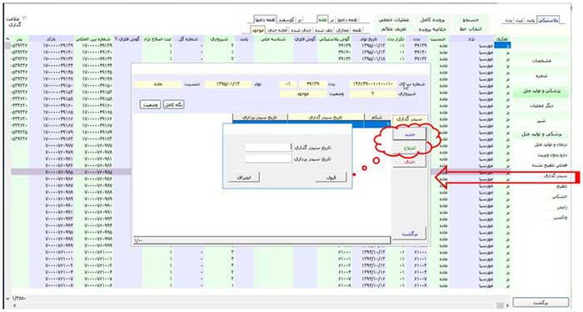Click the اصلاح edit button
The width and height of the screenshot is (583, 312).
[410, 148]
